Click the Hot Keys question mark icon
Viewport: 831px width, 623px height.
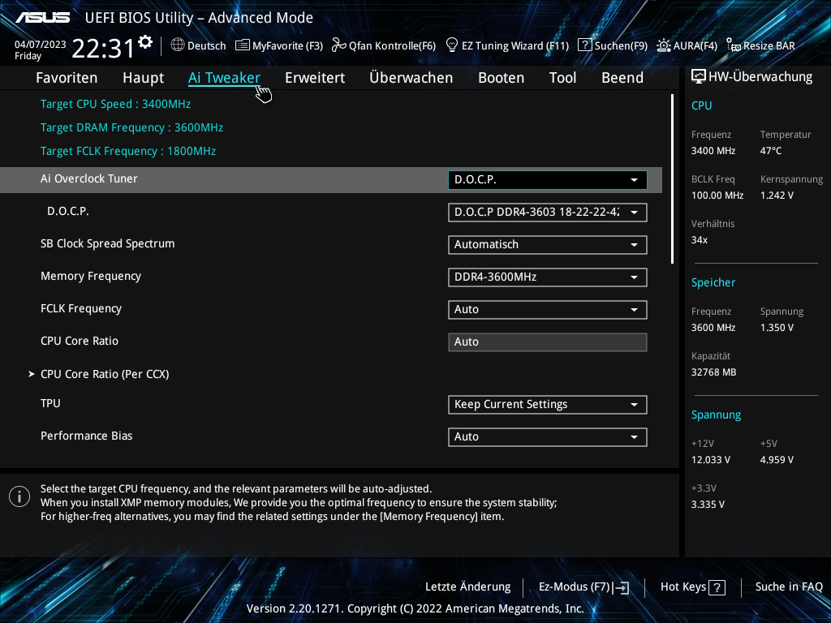coord(717,587)
